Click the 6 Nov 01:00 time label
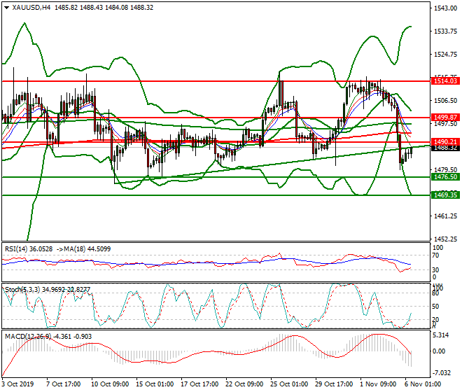462x392 pixels. pyautogui.click(x=423, y=384)
